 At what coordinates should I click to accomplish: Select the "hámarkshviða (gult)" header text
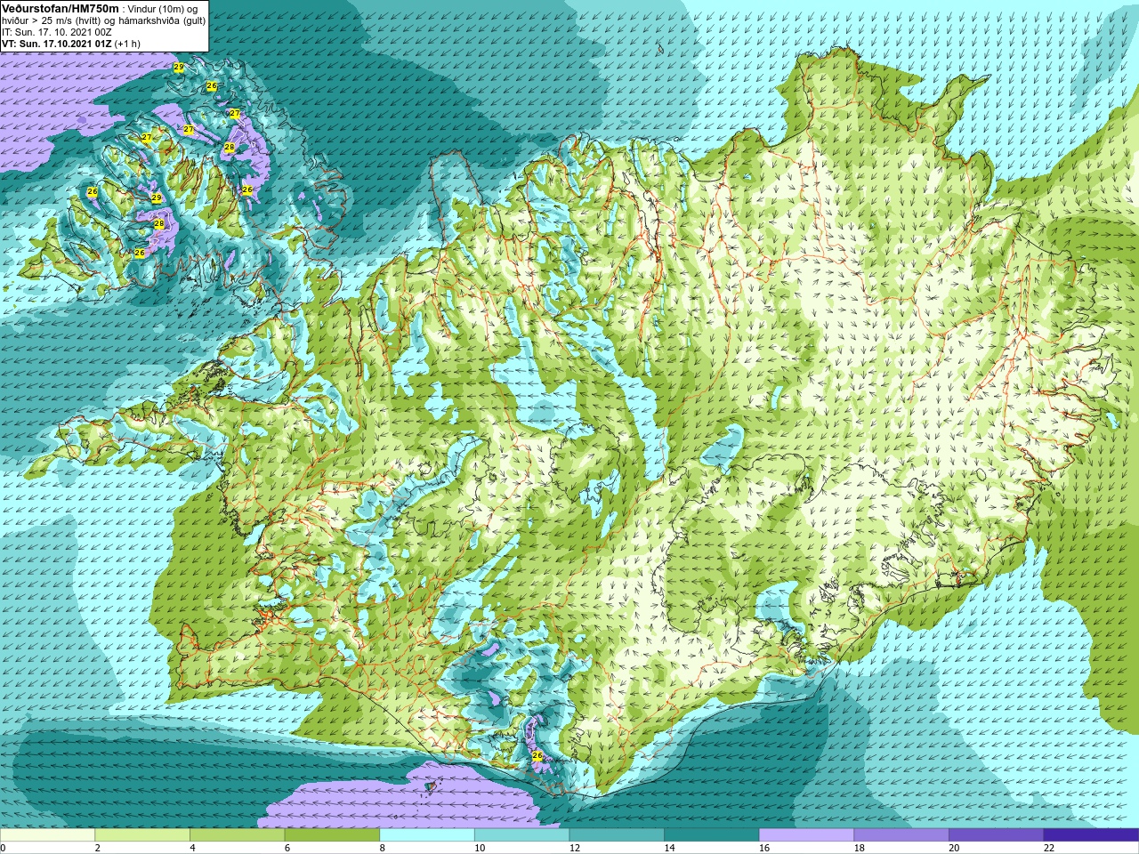163,20
